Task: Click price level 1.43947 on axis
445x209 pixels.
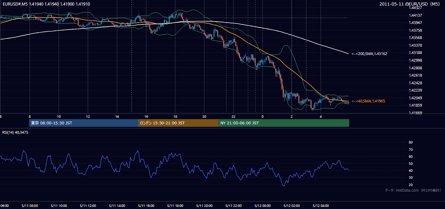Action: pyautogui.click(x=415, y=23)
